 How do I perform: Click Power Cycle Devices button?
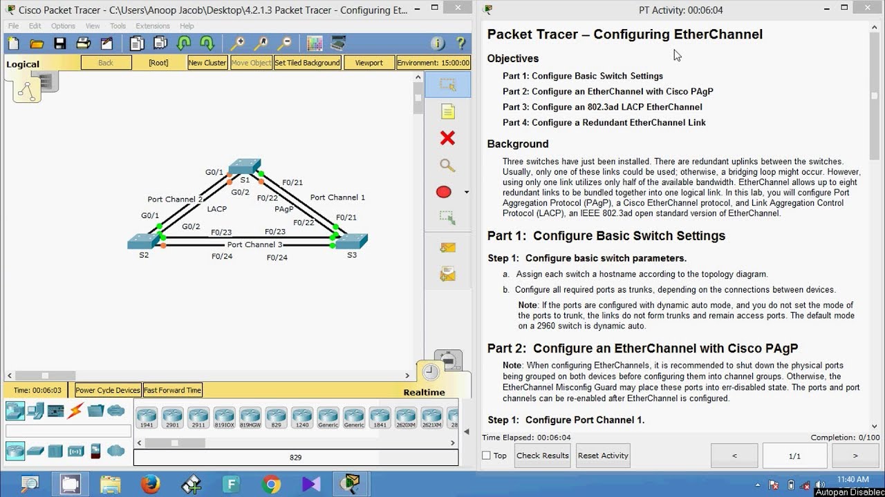coord(108,390)
